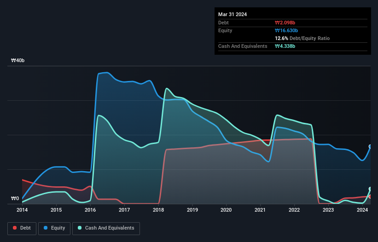The width and height of the screenshot is (378, 242).
Task: Click the 2015 x-axis label
Action: point(56,210)
